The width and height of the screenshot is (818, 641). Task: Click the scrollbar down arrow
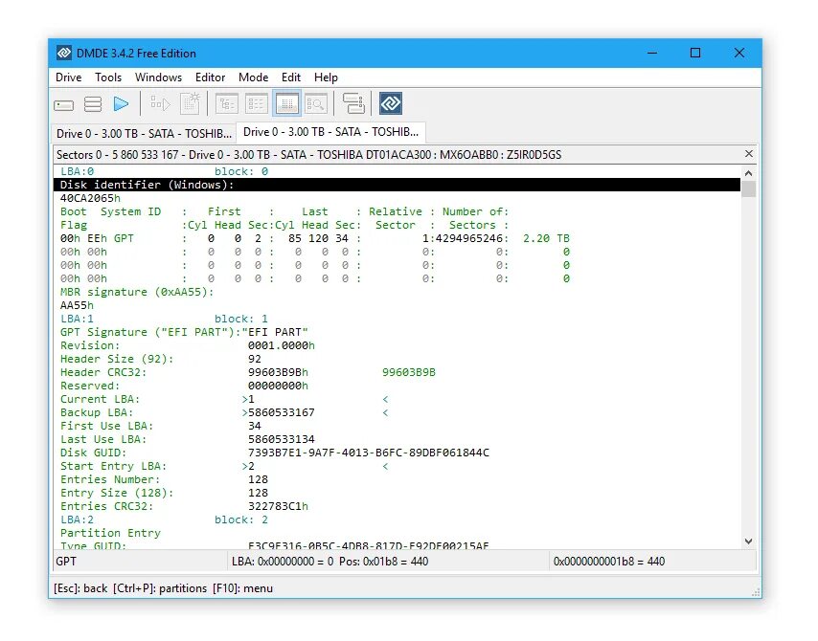[x=749, y=542]
